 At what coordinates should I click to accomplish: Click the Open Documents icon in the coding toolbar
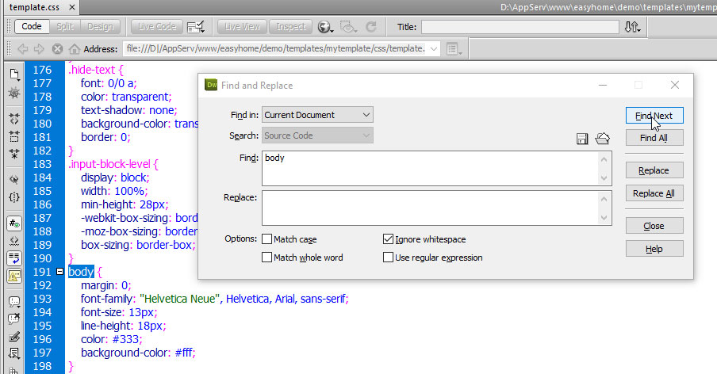14,74
